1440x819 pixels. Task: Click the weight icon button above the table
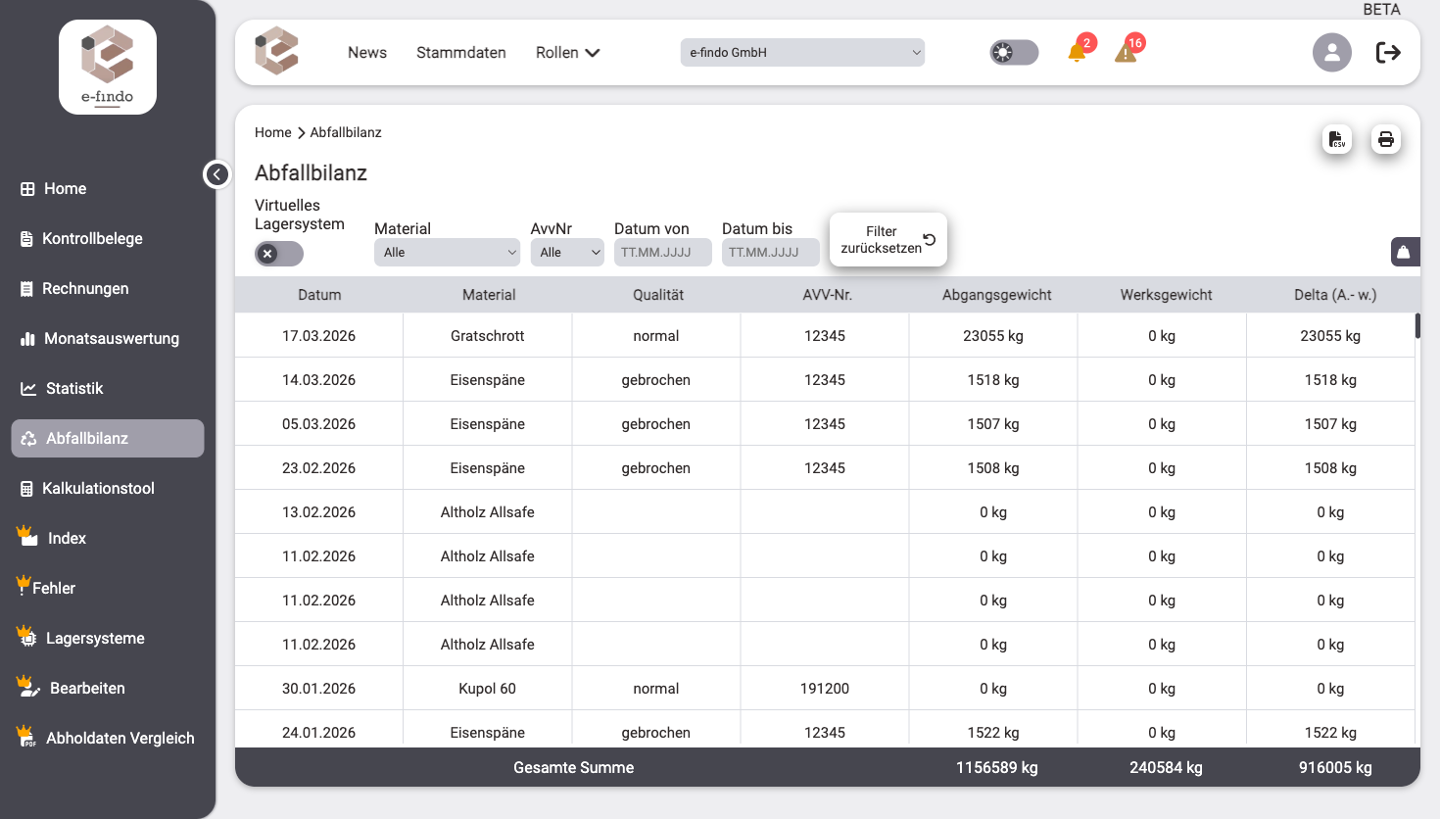1404,252
